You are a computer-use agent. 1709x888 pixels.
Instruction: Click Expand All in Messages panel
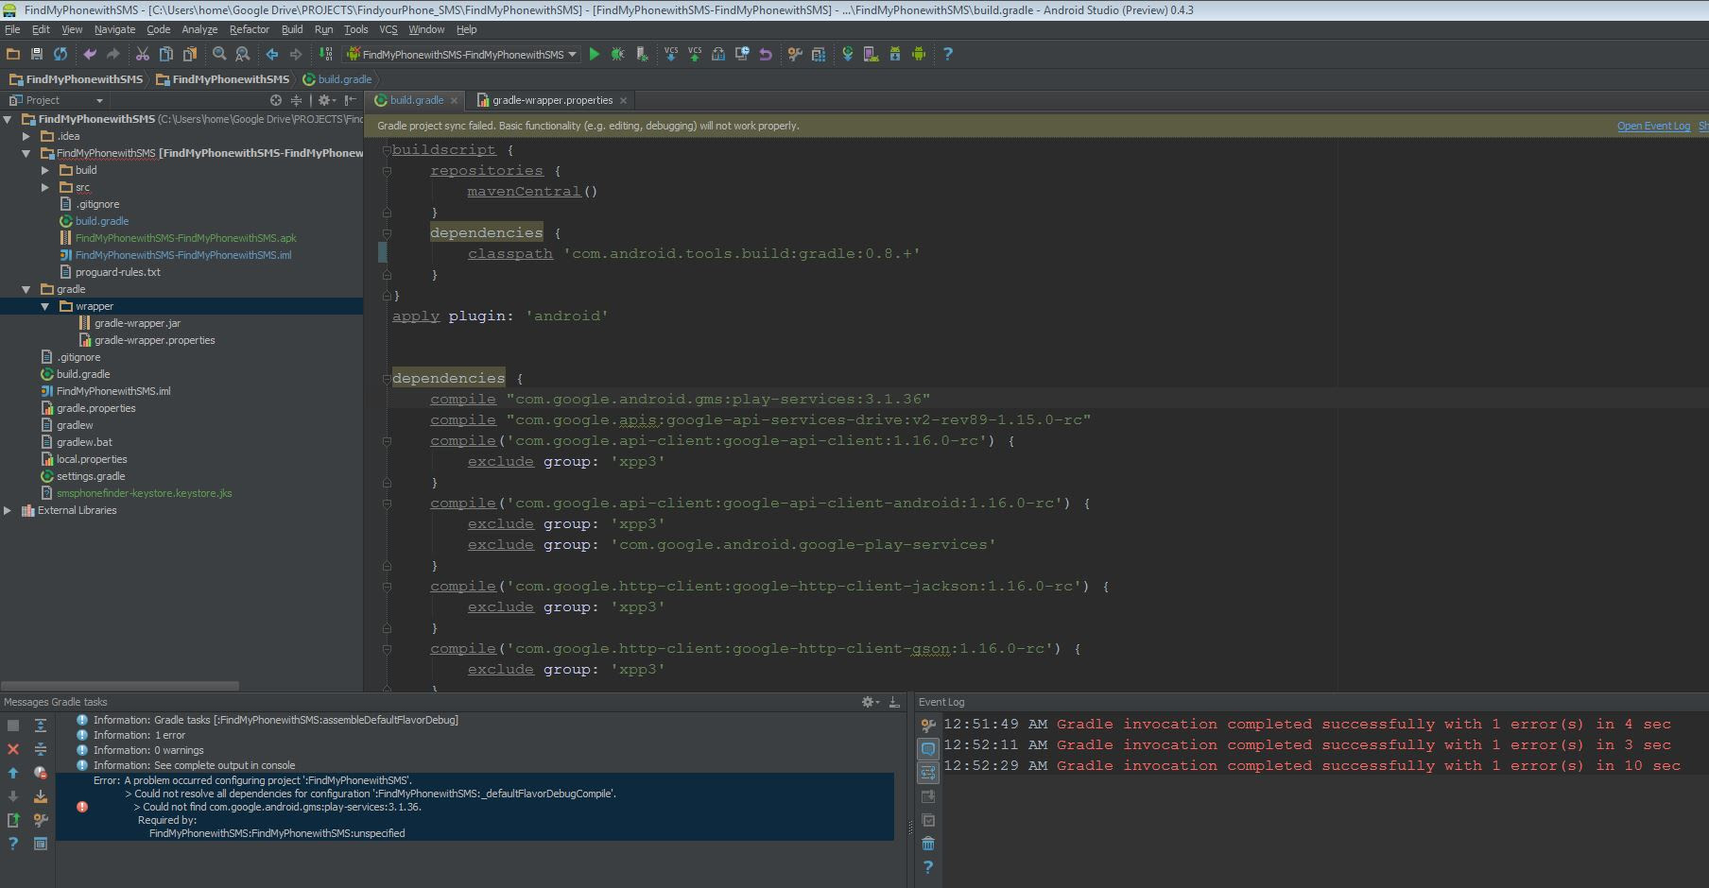(41, 726)
